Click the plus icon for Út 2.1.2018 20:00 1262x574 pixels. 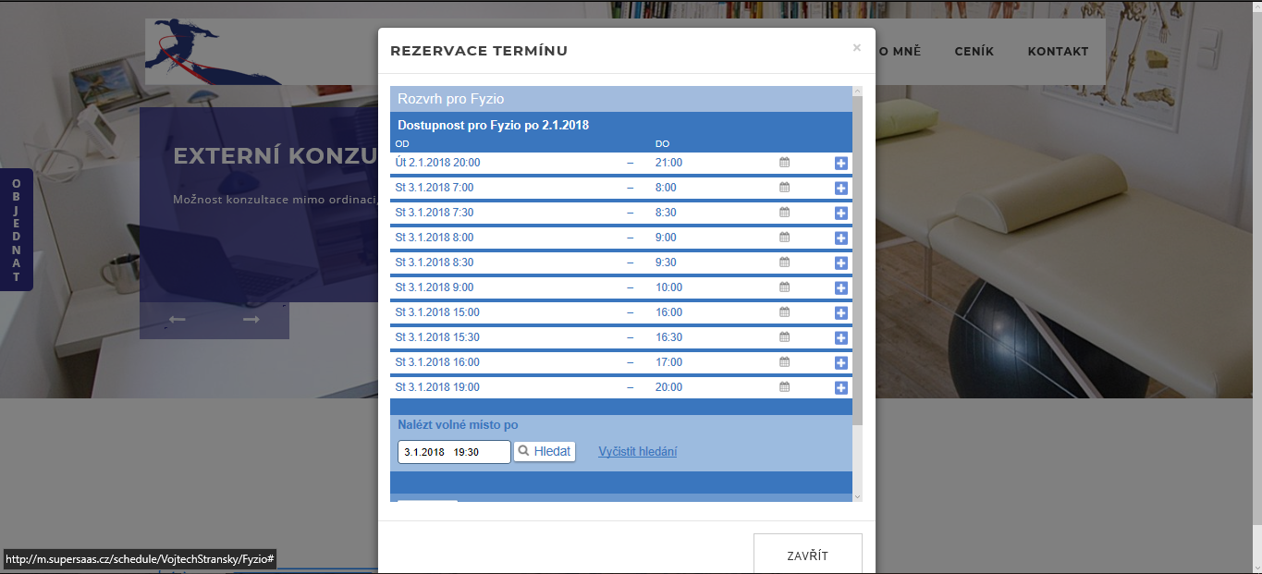(840, 164)
